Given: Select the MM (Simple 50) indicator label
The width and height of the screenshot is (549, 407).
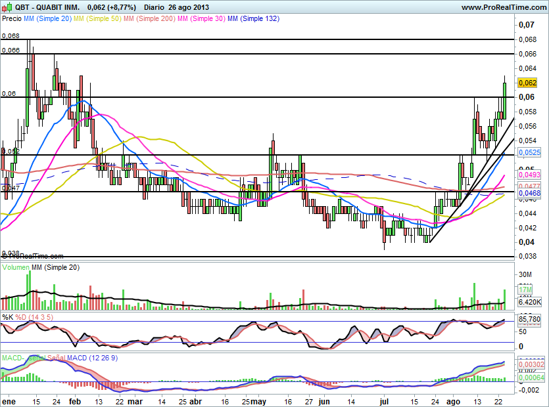Looking at the screenshot, I should pos(97,19).
